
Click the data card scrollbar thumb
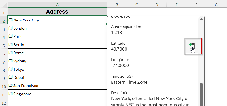pyautogui.click(x=201, y=94)
